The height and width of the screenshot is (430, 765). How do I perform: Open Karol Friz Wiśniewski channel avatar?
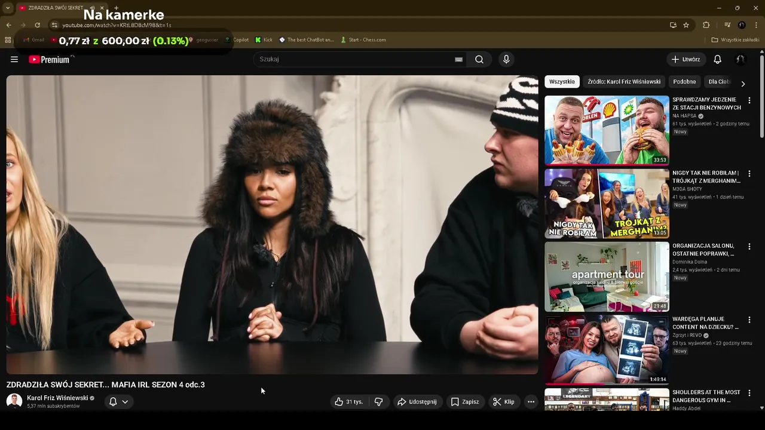14,401
